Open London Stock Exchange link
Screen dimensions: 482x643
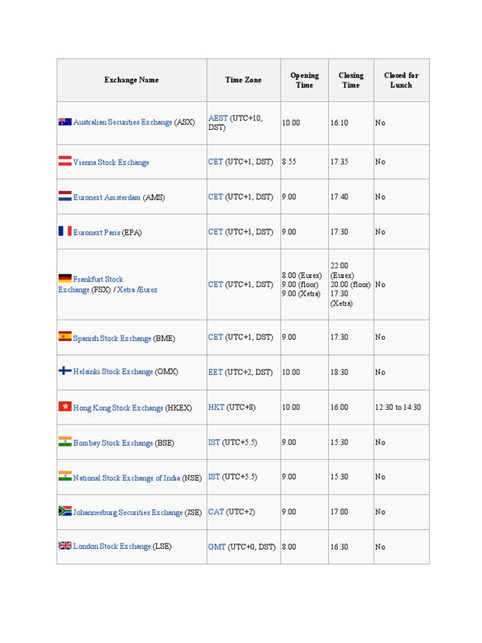(x=112, y=546)
